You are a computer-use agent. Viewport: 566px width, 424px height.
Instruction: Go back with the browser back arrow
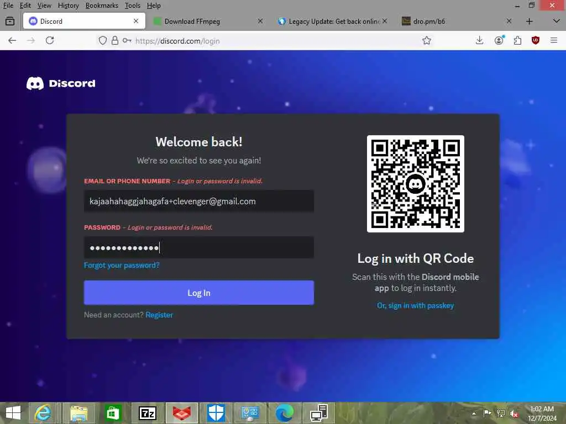pyautogui.click(x=12, y=40)
